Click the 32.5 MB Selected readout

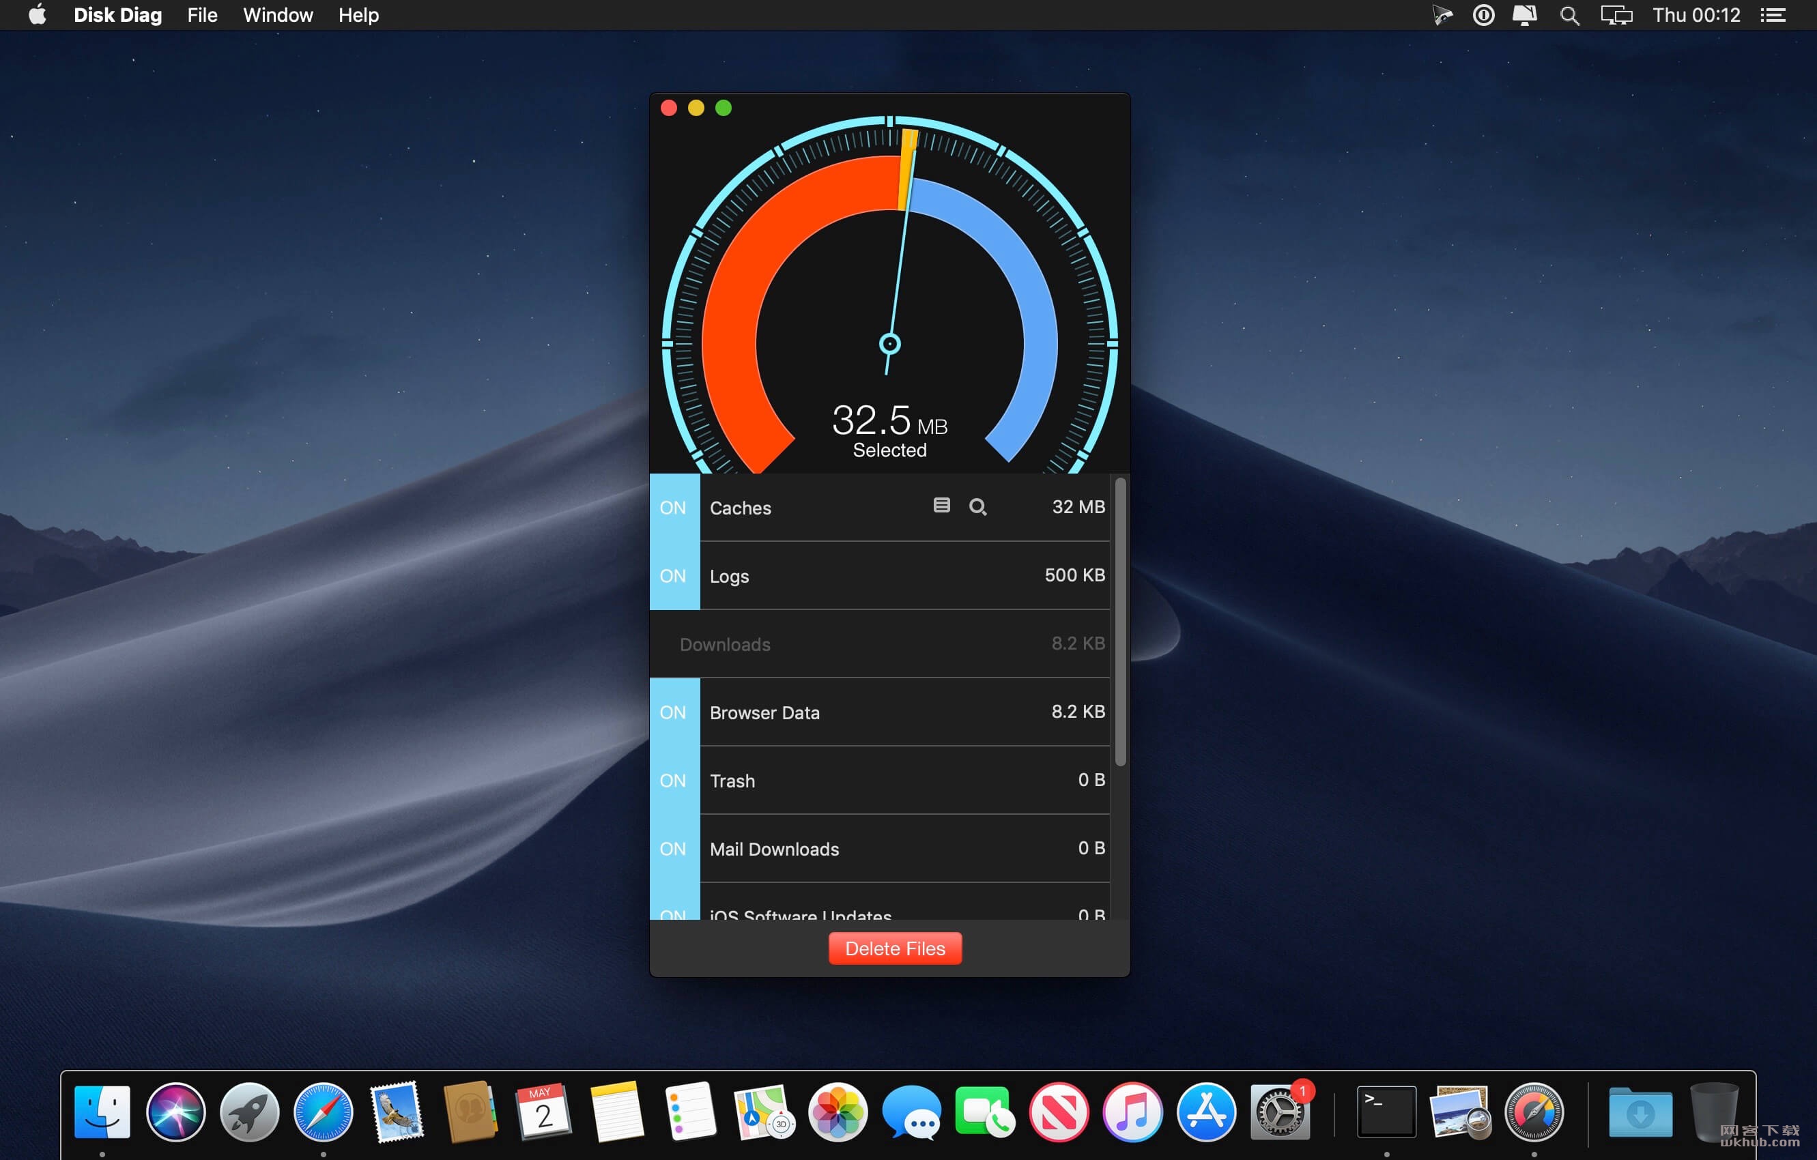[x=889, y=430]
